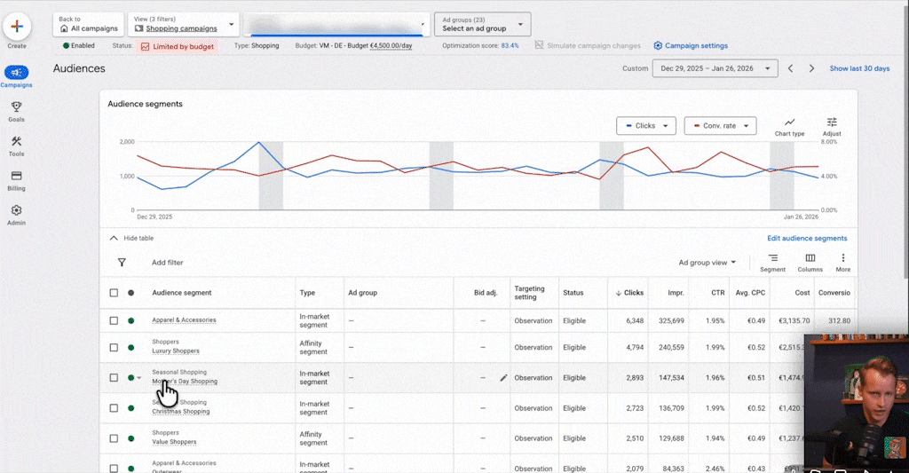This screenshot has height=473, width=909.
Task: Click the Create plus icon
Action: point(17,27)
